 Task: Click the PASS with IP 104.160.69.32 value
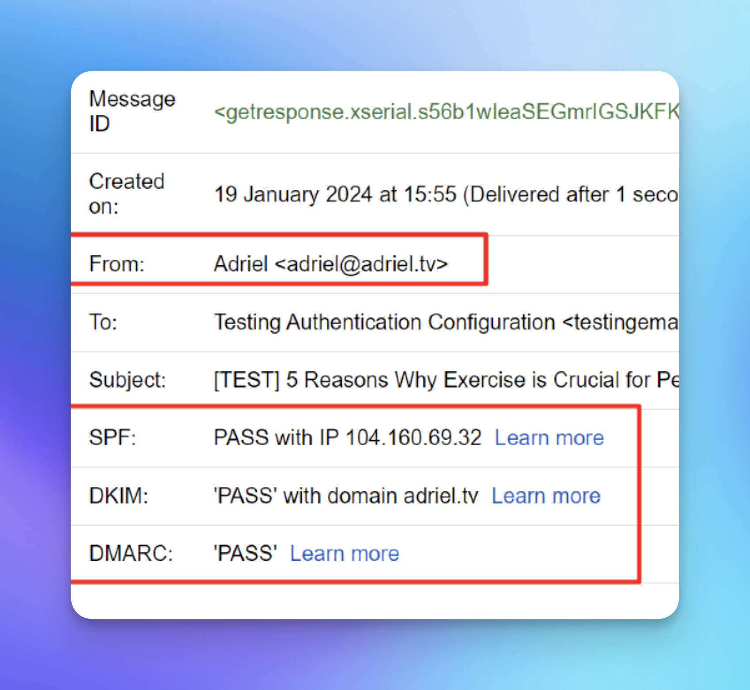[347, 438]
